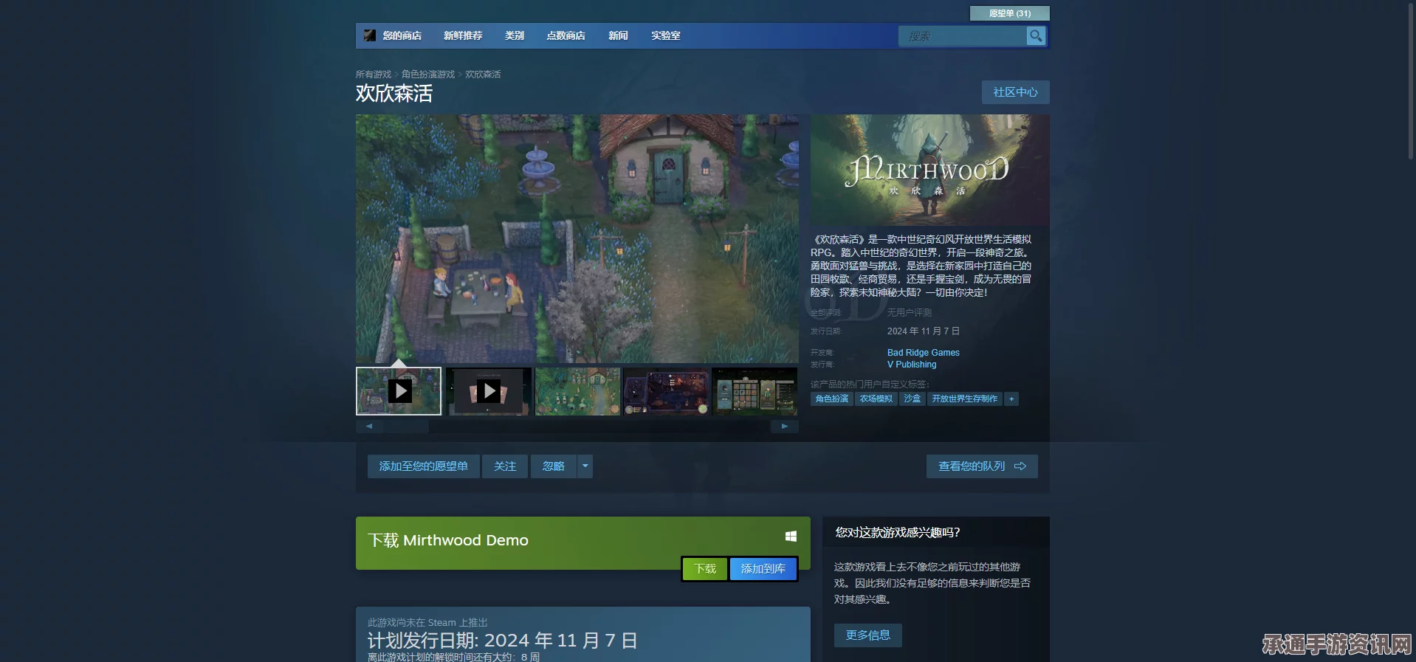The width and height of the screenshot is (1416, 662).
Task: Click the 计划发行日期 heading text
Action: click(x=503, y=640)
